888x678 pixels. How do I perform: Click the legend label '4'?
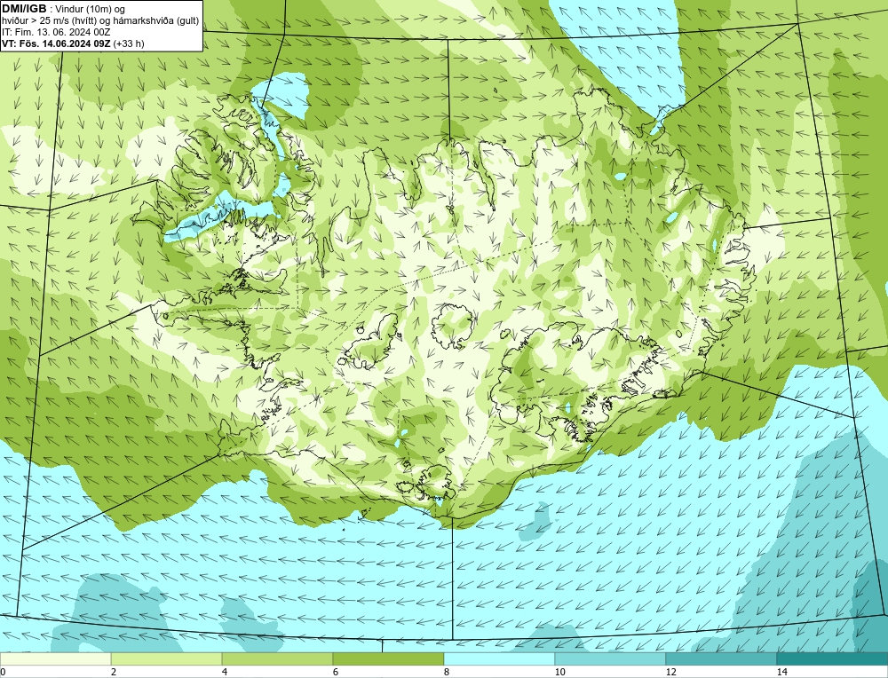[225, 672]
